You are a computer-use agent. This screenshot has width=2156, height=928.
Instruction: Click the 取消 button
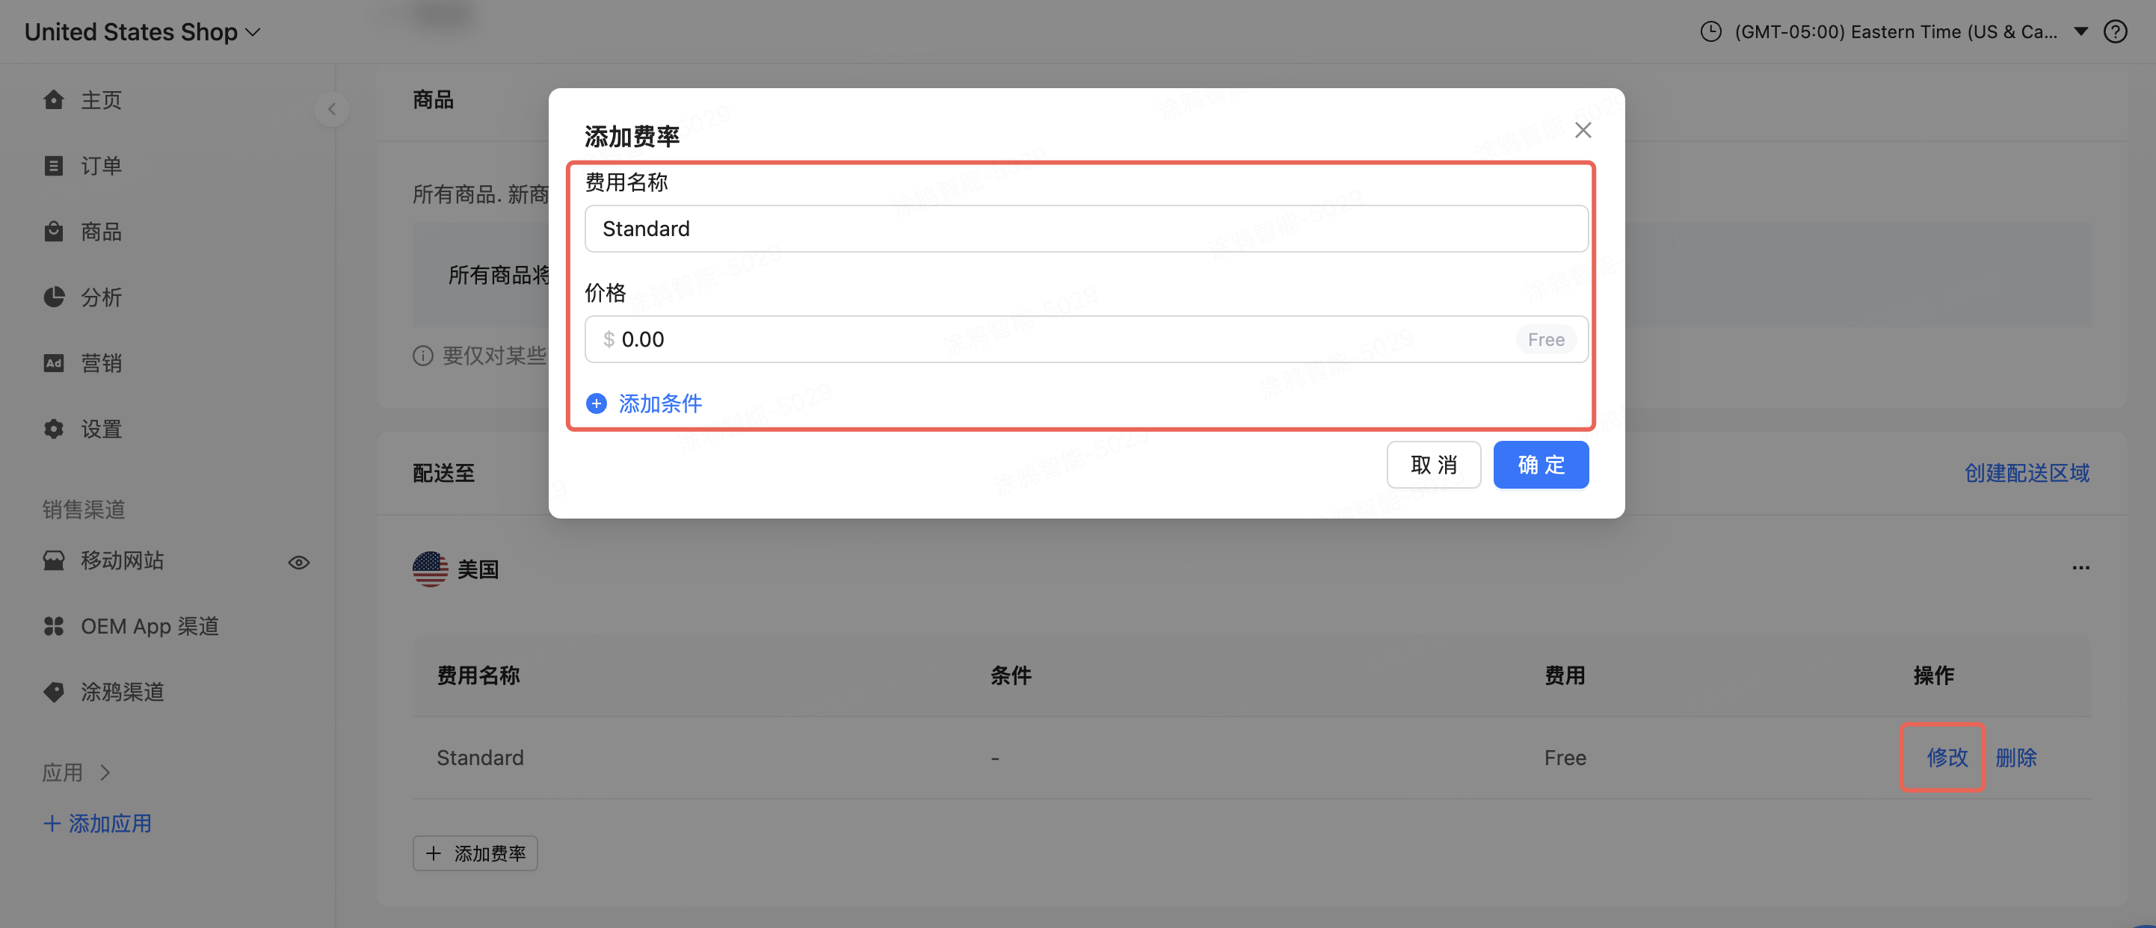coord(1433,465)
